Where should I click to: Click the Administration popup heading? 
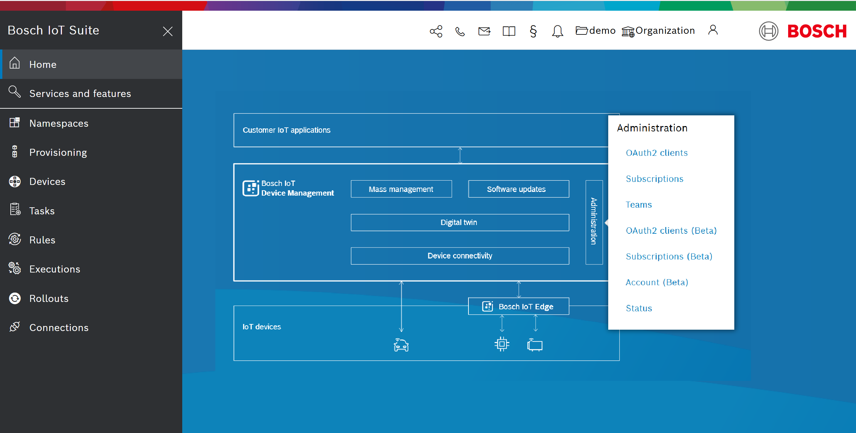pyautogui.click(x=652, y=128)
